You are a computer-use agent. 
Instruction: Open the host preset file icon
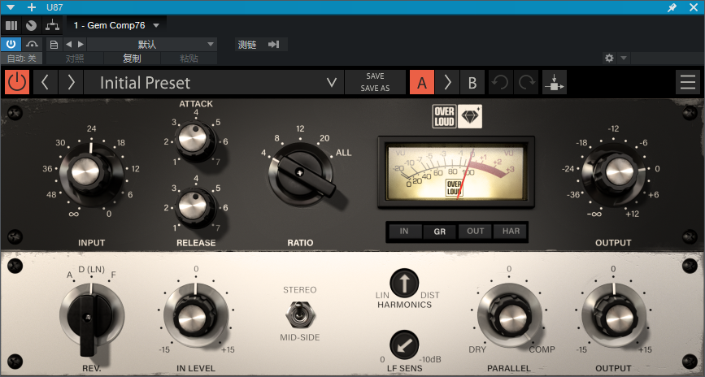pos(54,44)
